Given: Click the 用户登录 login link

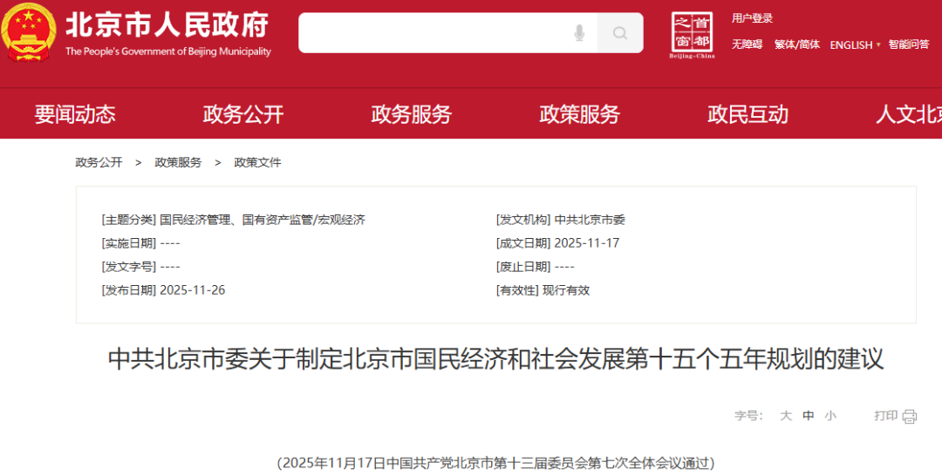Looking at the screenshot, I should coord(752,18).
